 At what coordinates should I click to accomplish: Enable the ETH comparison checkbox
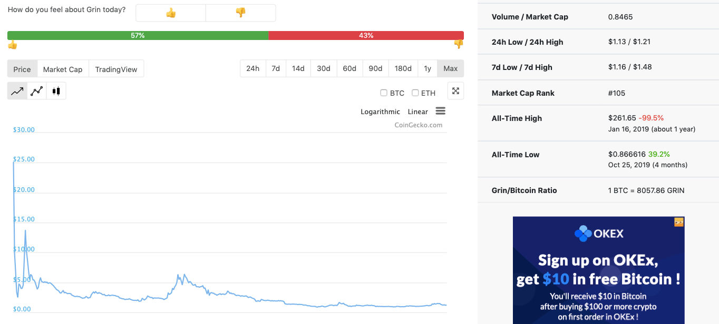point(415,93)
